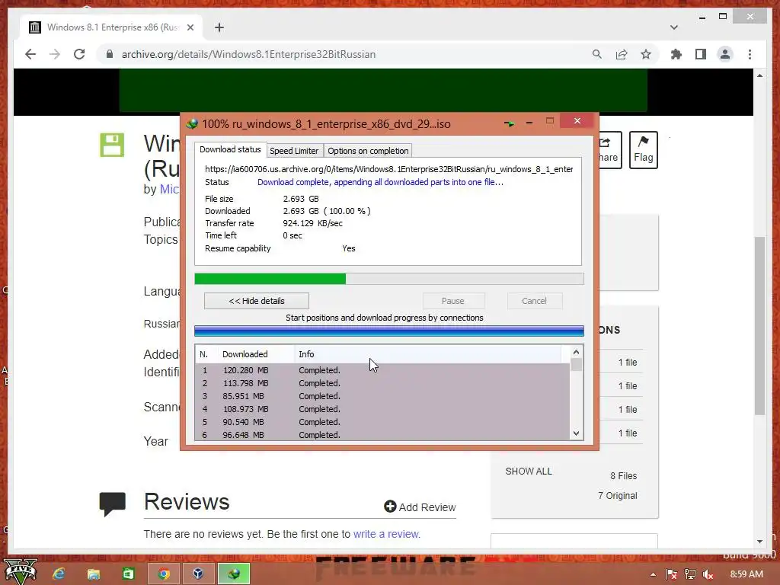
Task: Select connection row 113.798 MB
Action: 382,383
